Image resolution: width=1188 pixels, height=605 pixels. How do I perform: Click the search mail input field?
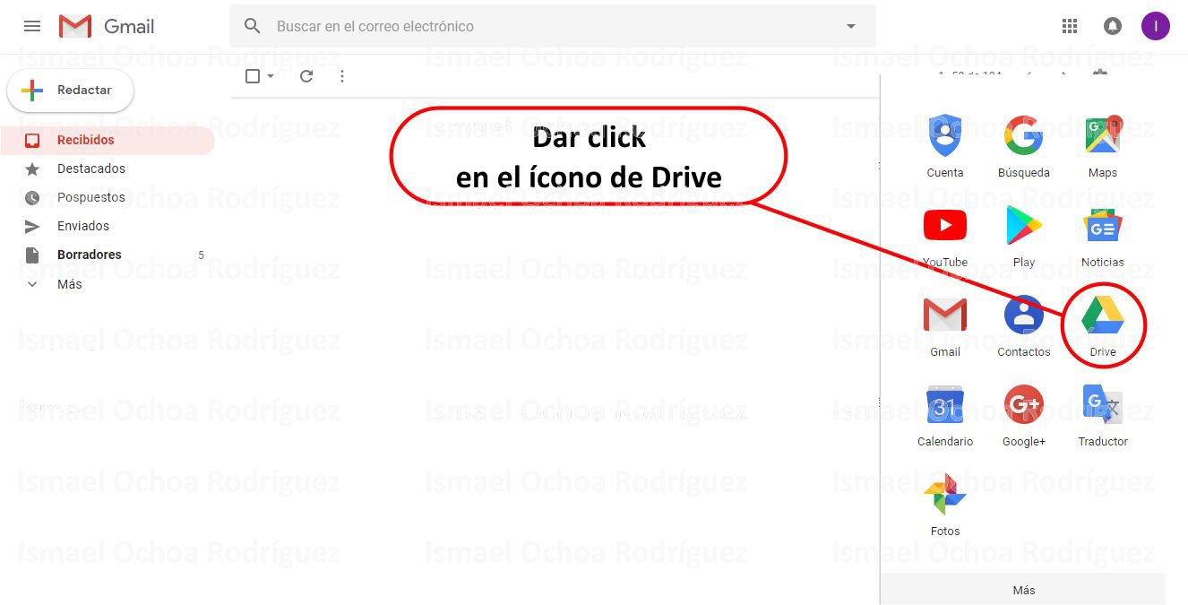(554, 26)
